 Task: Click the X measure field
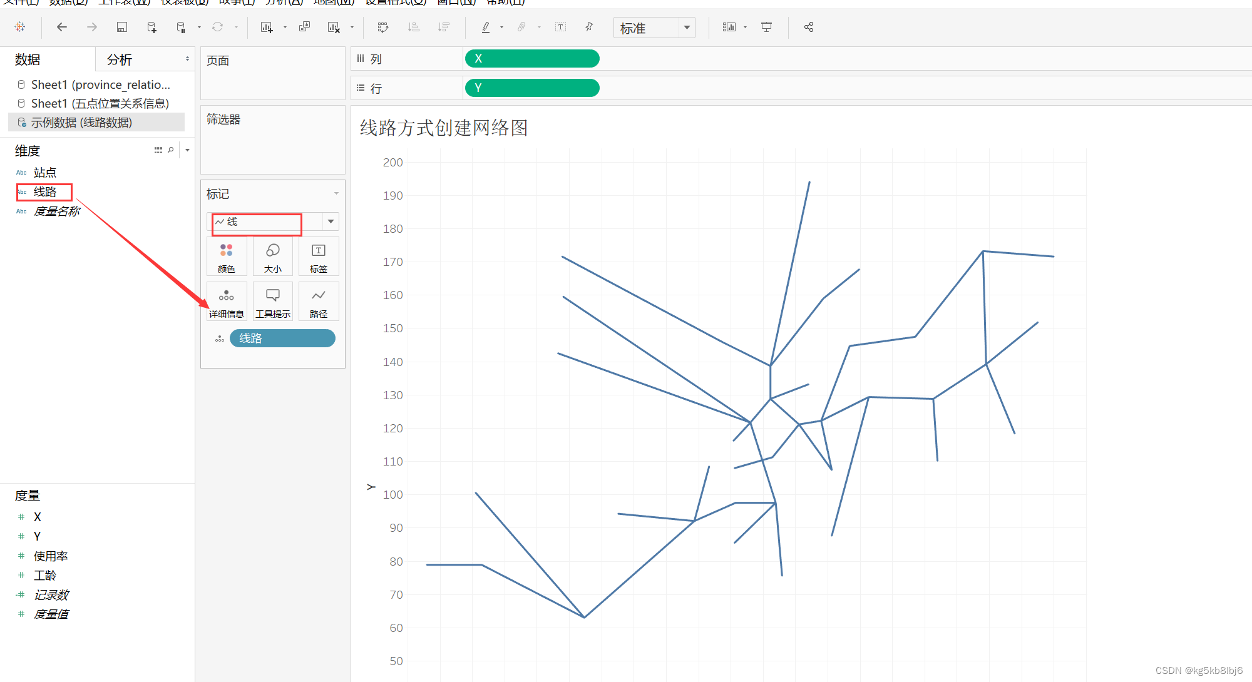pyautogui.click(x=38, y=517)
